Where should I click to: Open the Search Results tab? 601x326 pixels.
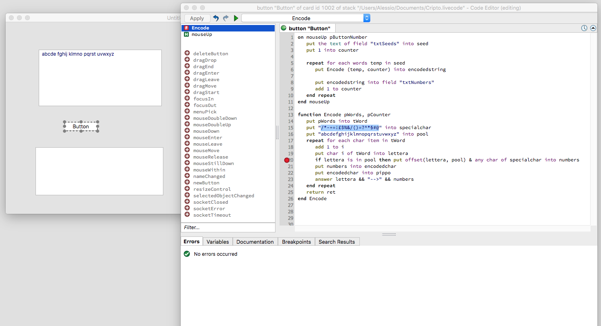[336, 242]
